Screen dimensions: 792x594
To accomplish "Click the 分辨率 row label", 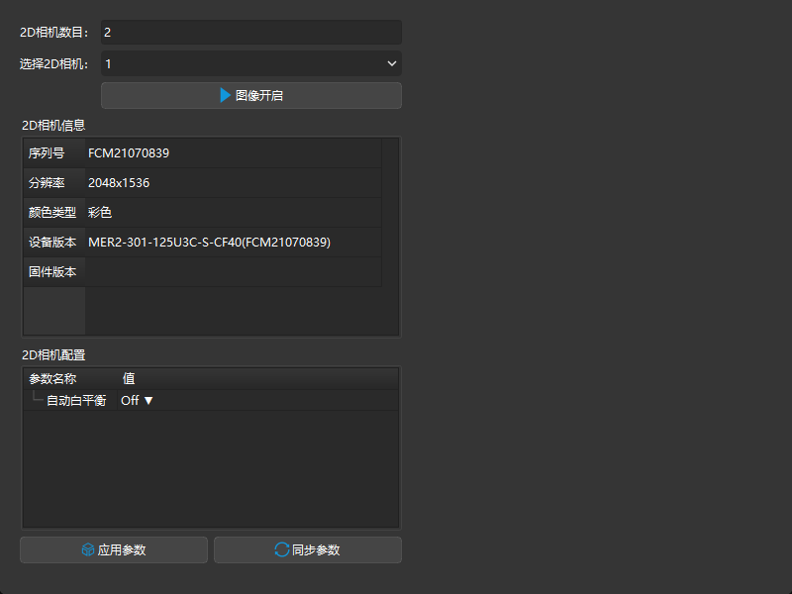I will pyautogui.click(x=54, y=183).
